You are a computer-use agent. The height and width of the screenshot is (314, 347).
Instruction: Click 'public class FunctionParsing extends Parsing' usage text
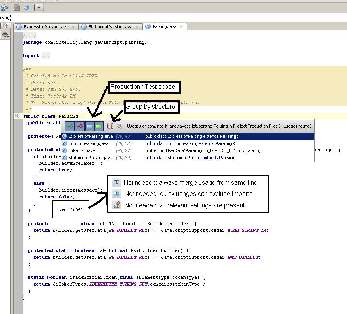pos(190,144)
